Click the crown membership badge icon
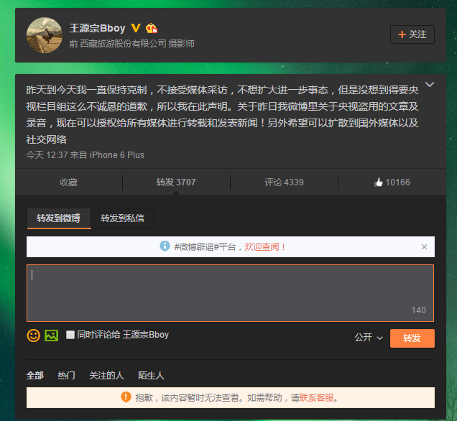Image resolution: width=457 pixels, height=421 pixels. (152, 28)
